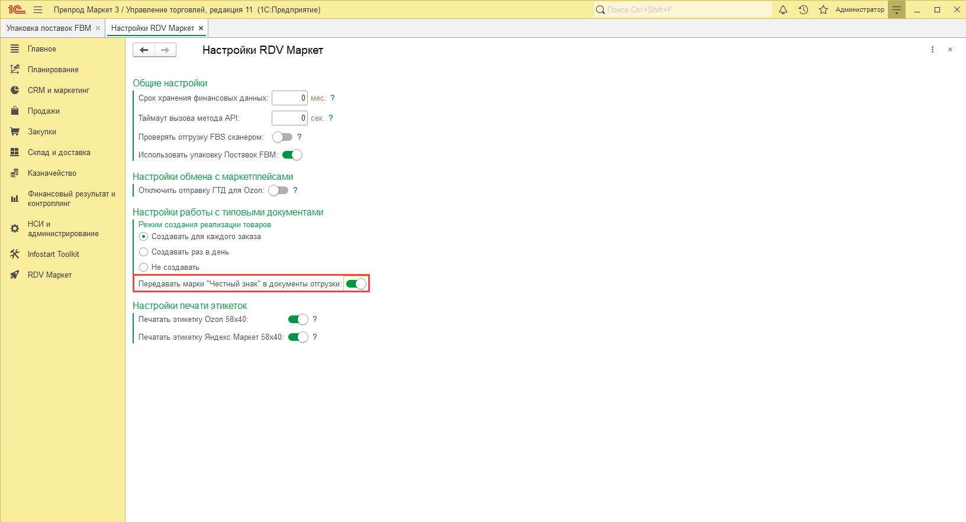Open НСИ и администрирование section

click(x=63, y=228)
